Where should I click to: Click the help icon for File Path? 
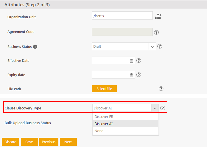click(x=161, y=89)
